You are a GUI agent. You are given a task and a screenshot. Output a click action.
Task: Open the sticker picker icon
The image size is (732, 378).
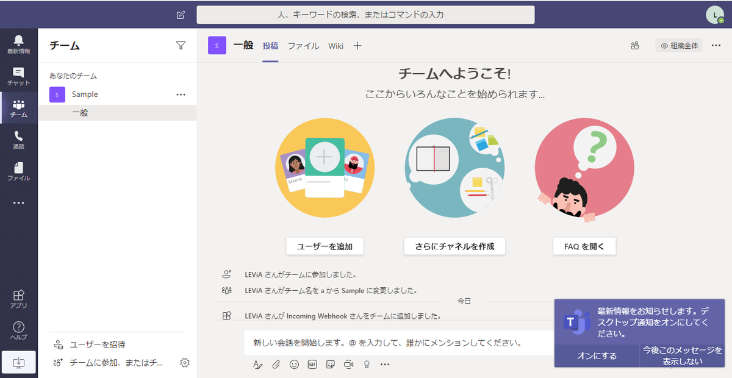(x=331, y=364)
